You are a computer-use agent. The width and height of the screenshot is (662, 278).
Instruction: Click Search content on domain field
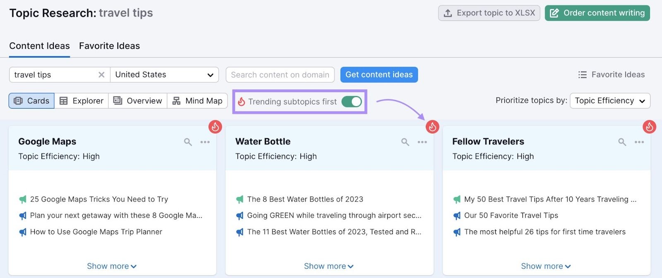point(280,75)
